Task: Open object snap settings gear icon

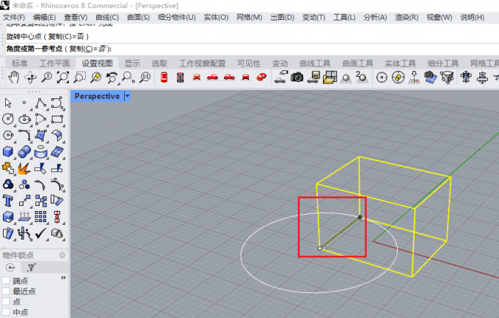Action: click(62, 255)
